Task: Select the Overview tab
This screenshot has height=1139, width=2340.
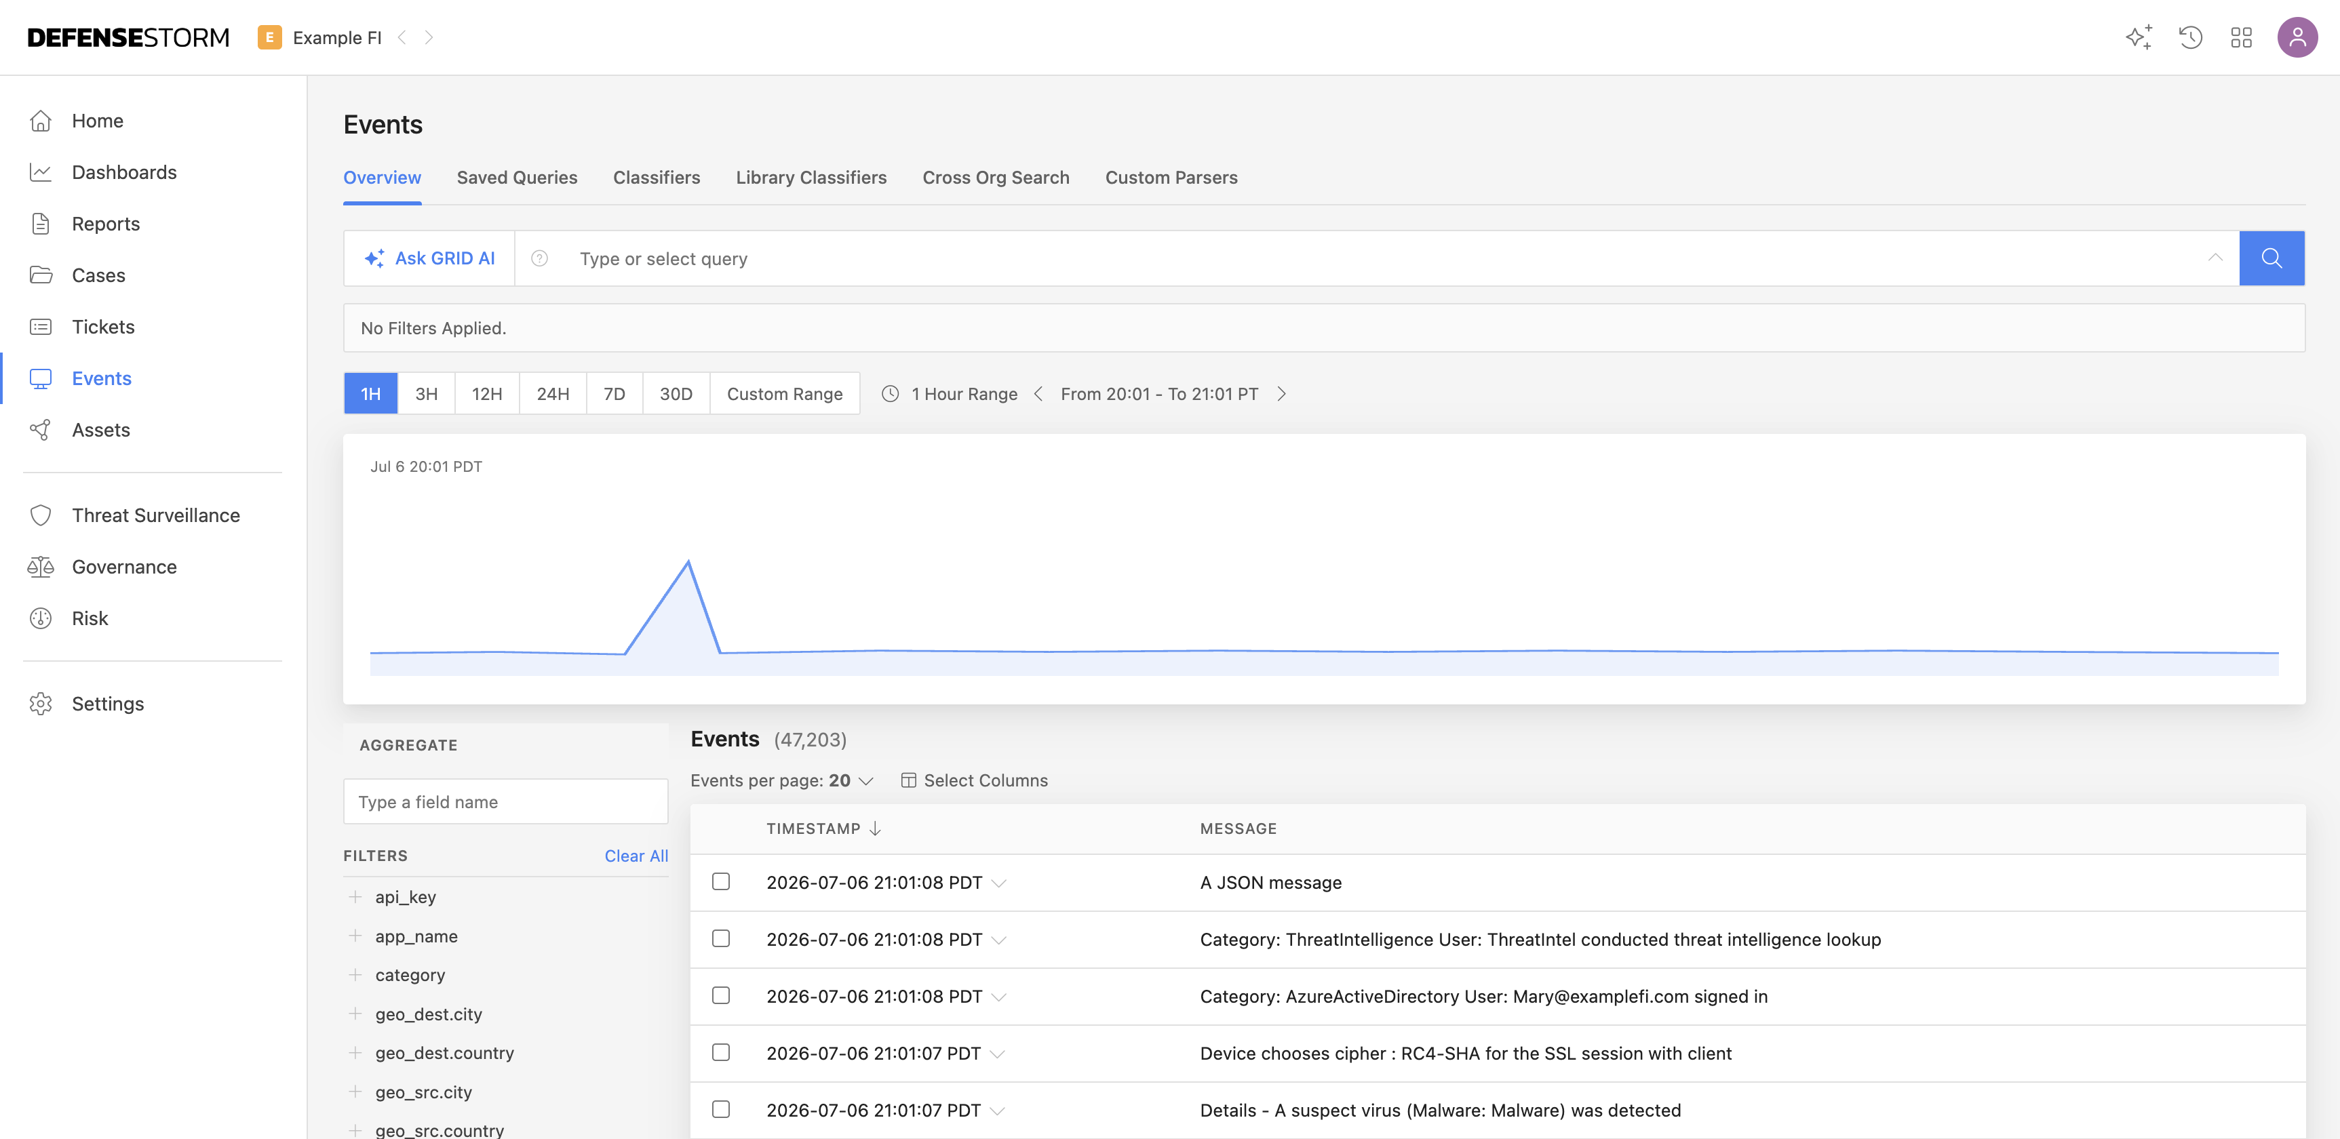Action: pyautogui.click(x=383, y=178)
